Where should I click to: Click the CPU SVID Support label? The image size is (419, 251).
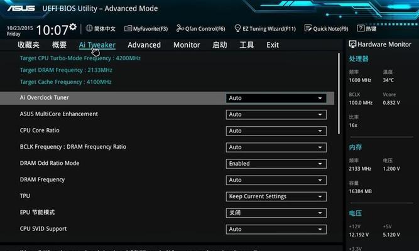[x=43, y=229]
